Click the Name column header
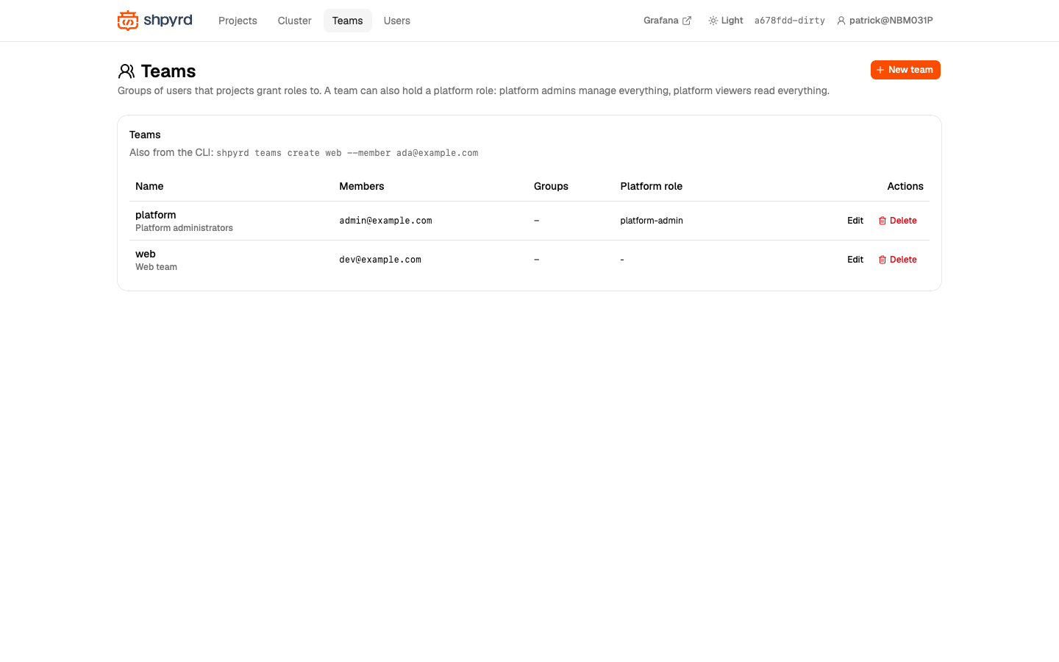 tap(149, 186)
